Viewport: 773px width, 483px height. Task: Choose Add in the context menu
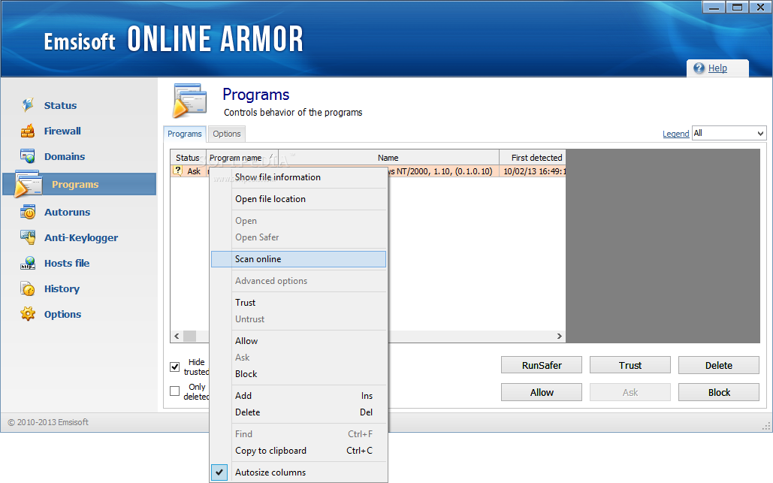(x=299, y=395)
